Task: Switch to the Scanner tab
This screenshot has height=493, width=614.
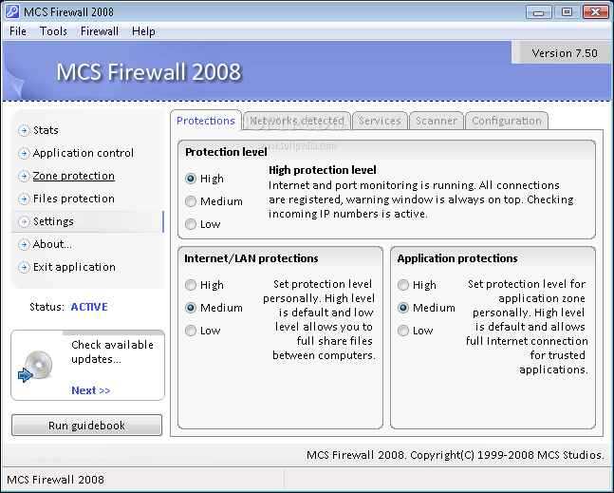Action: (437, 121)
